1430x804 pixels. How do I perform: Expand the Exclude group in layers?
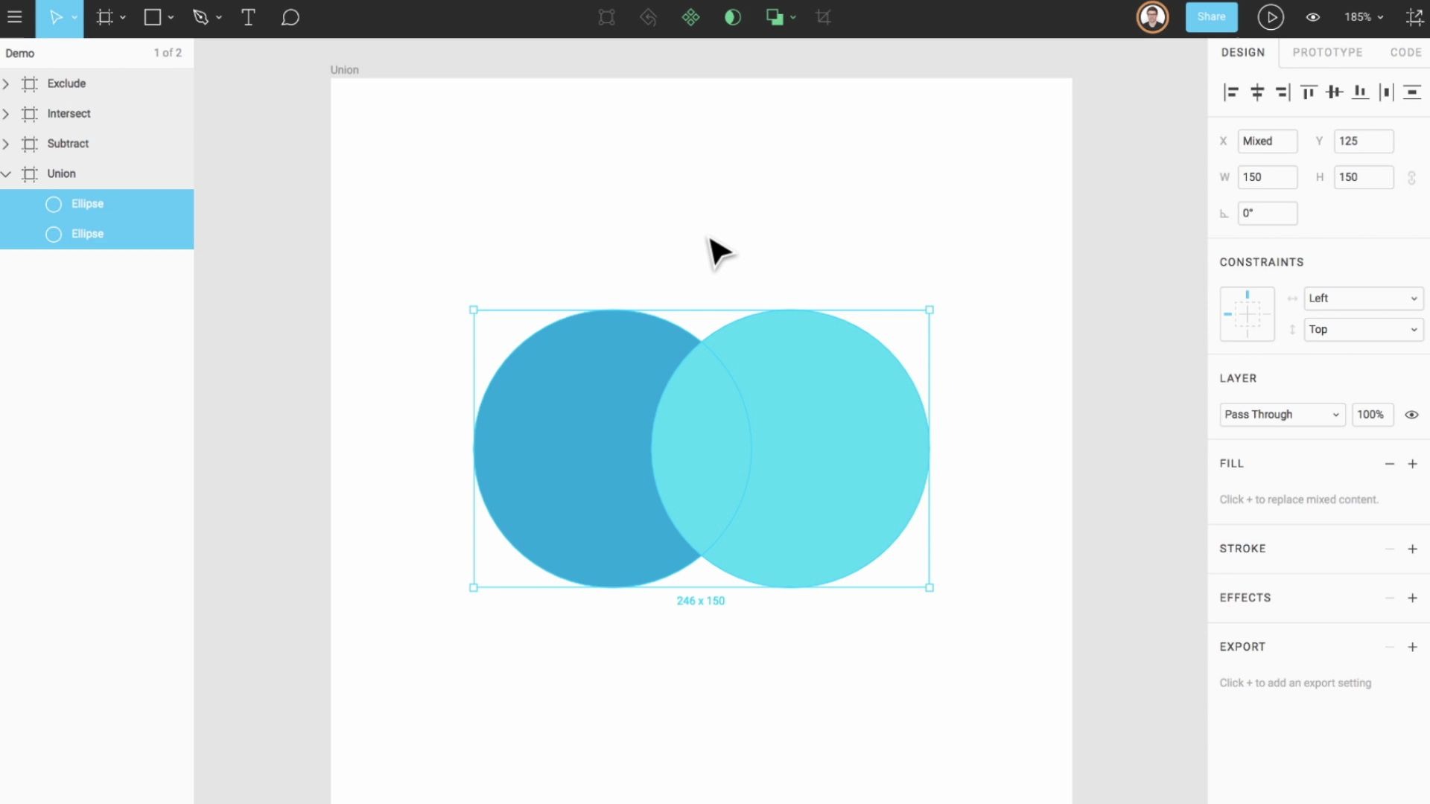coord(7,83)
